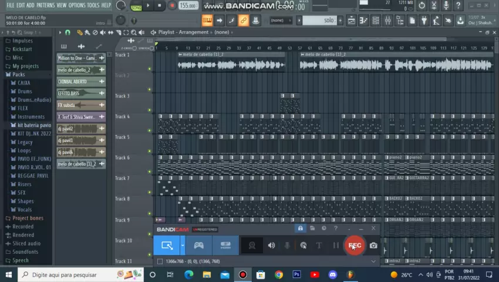Open Photoshop from the Windows taskbar
Viewport: 499px width, 282px height.
coord(296,274)
